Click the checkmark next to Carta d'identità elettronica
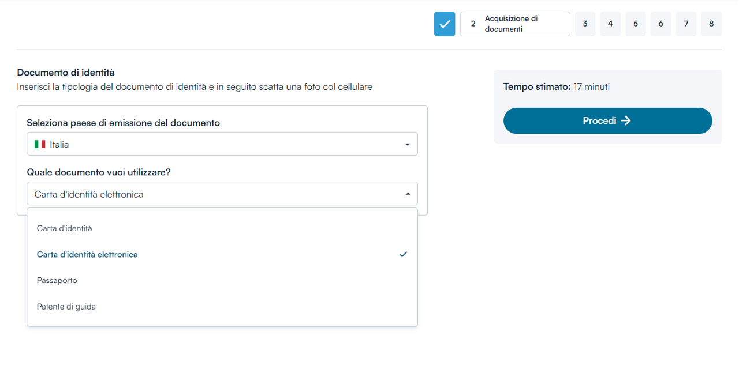739x366 pixels. pyautogui.click(x=403, y=254)
